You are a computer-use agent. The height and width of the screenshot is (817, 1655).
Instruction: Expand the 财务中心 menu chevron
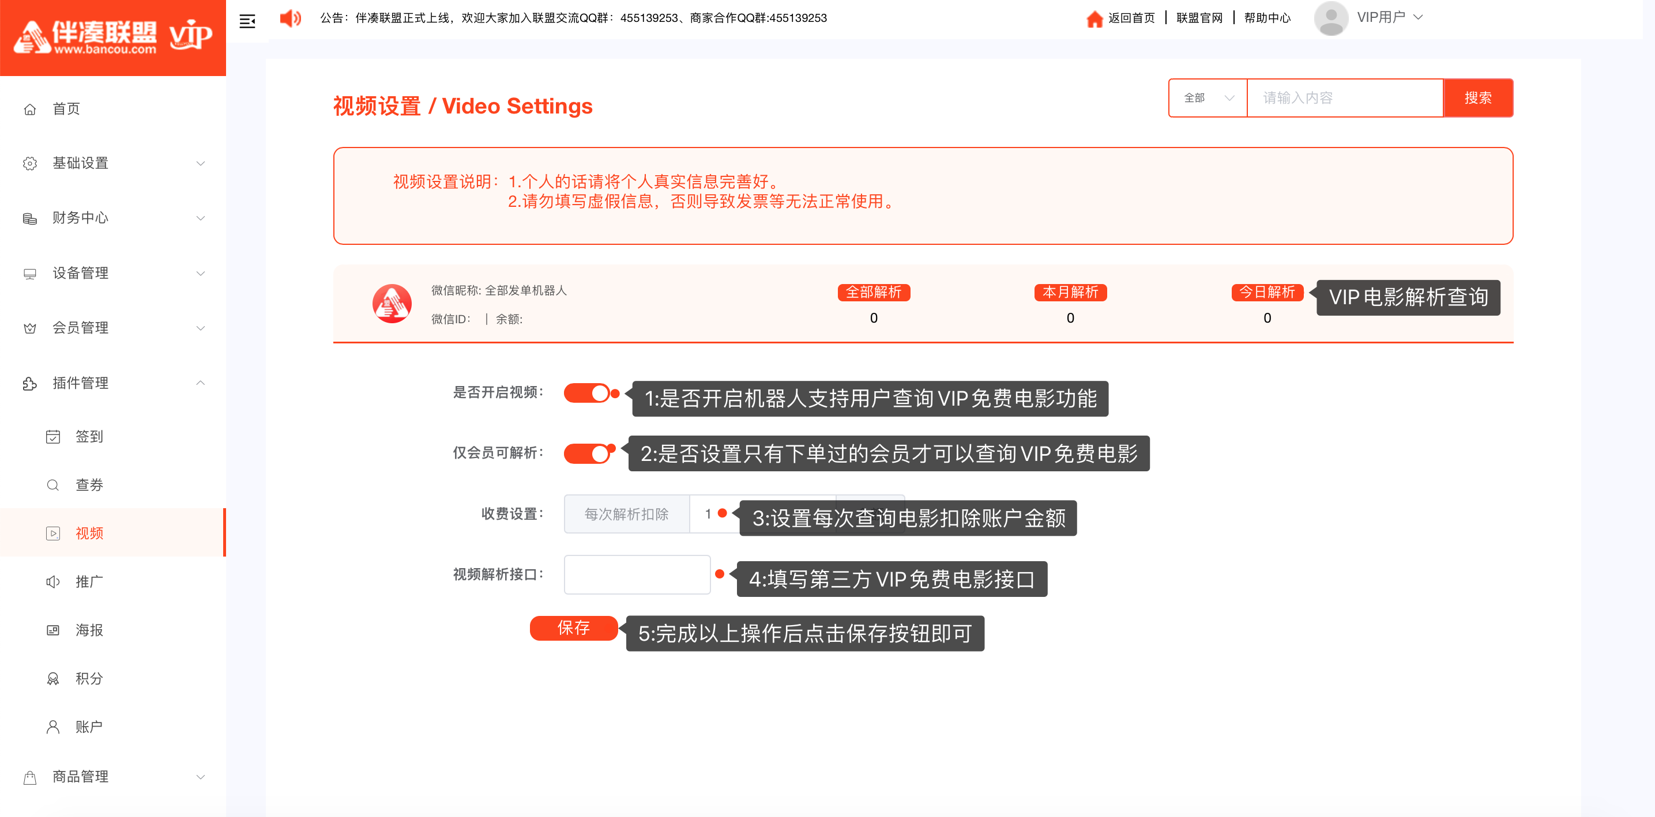point(201,218)
